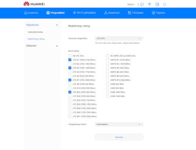Check All UMTS (3G) & GSM (2G)

(107, 56)
